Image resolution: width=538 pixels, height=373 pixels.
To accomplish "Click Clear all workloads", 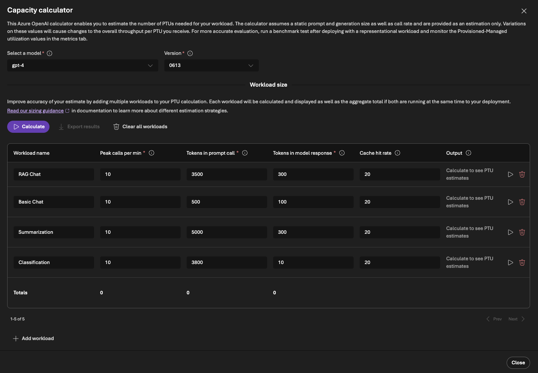I will pos(141,127).
